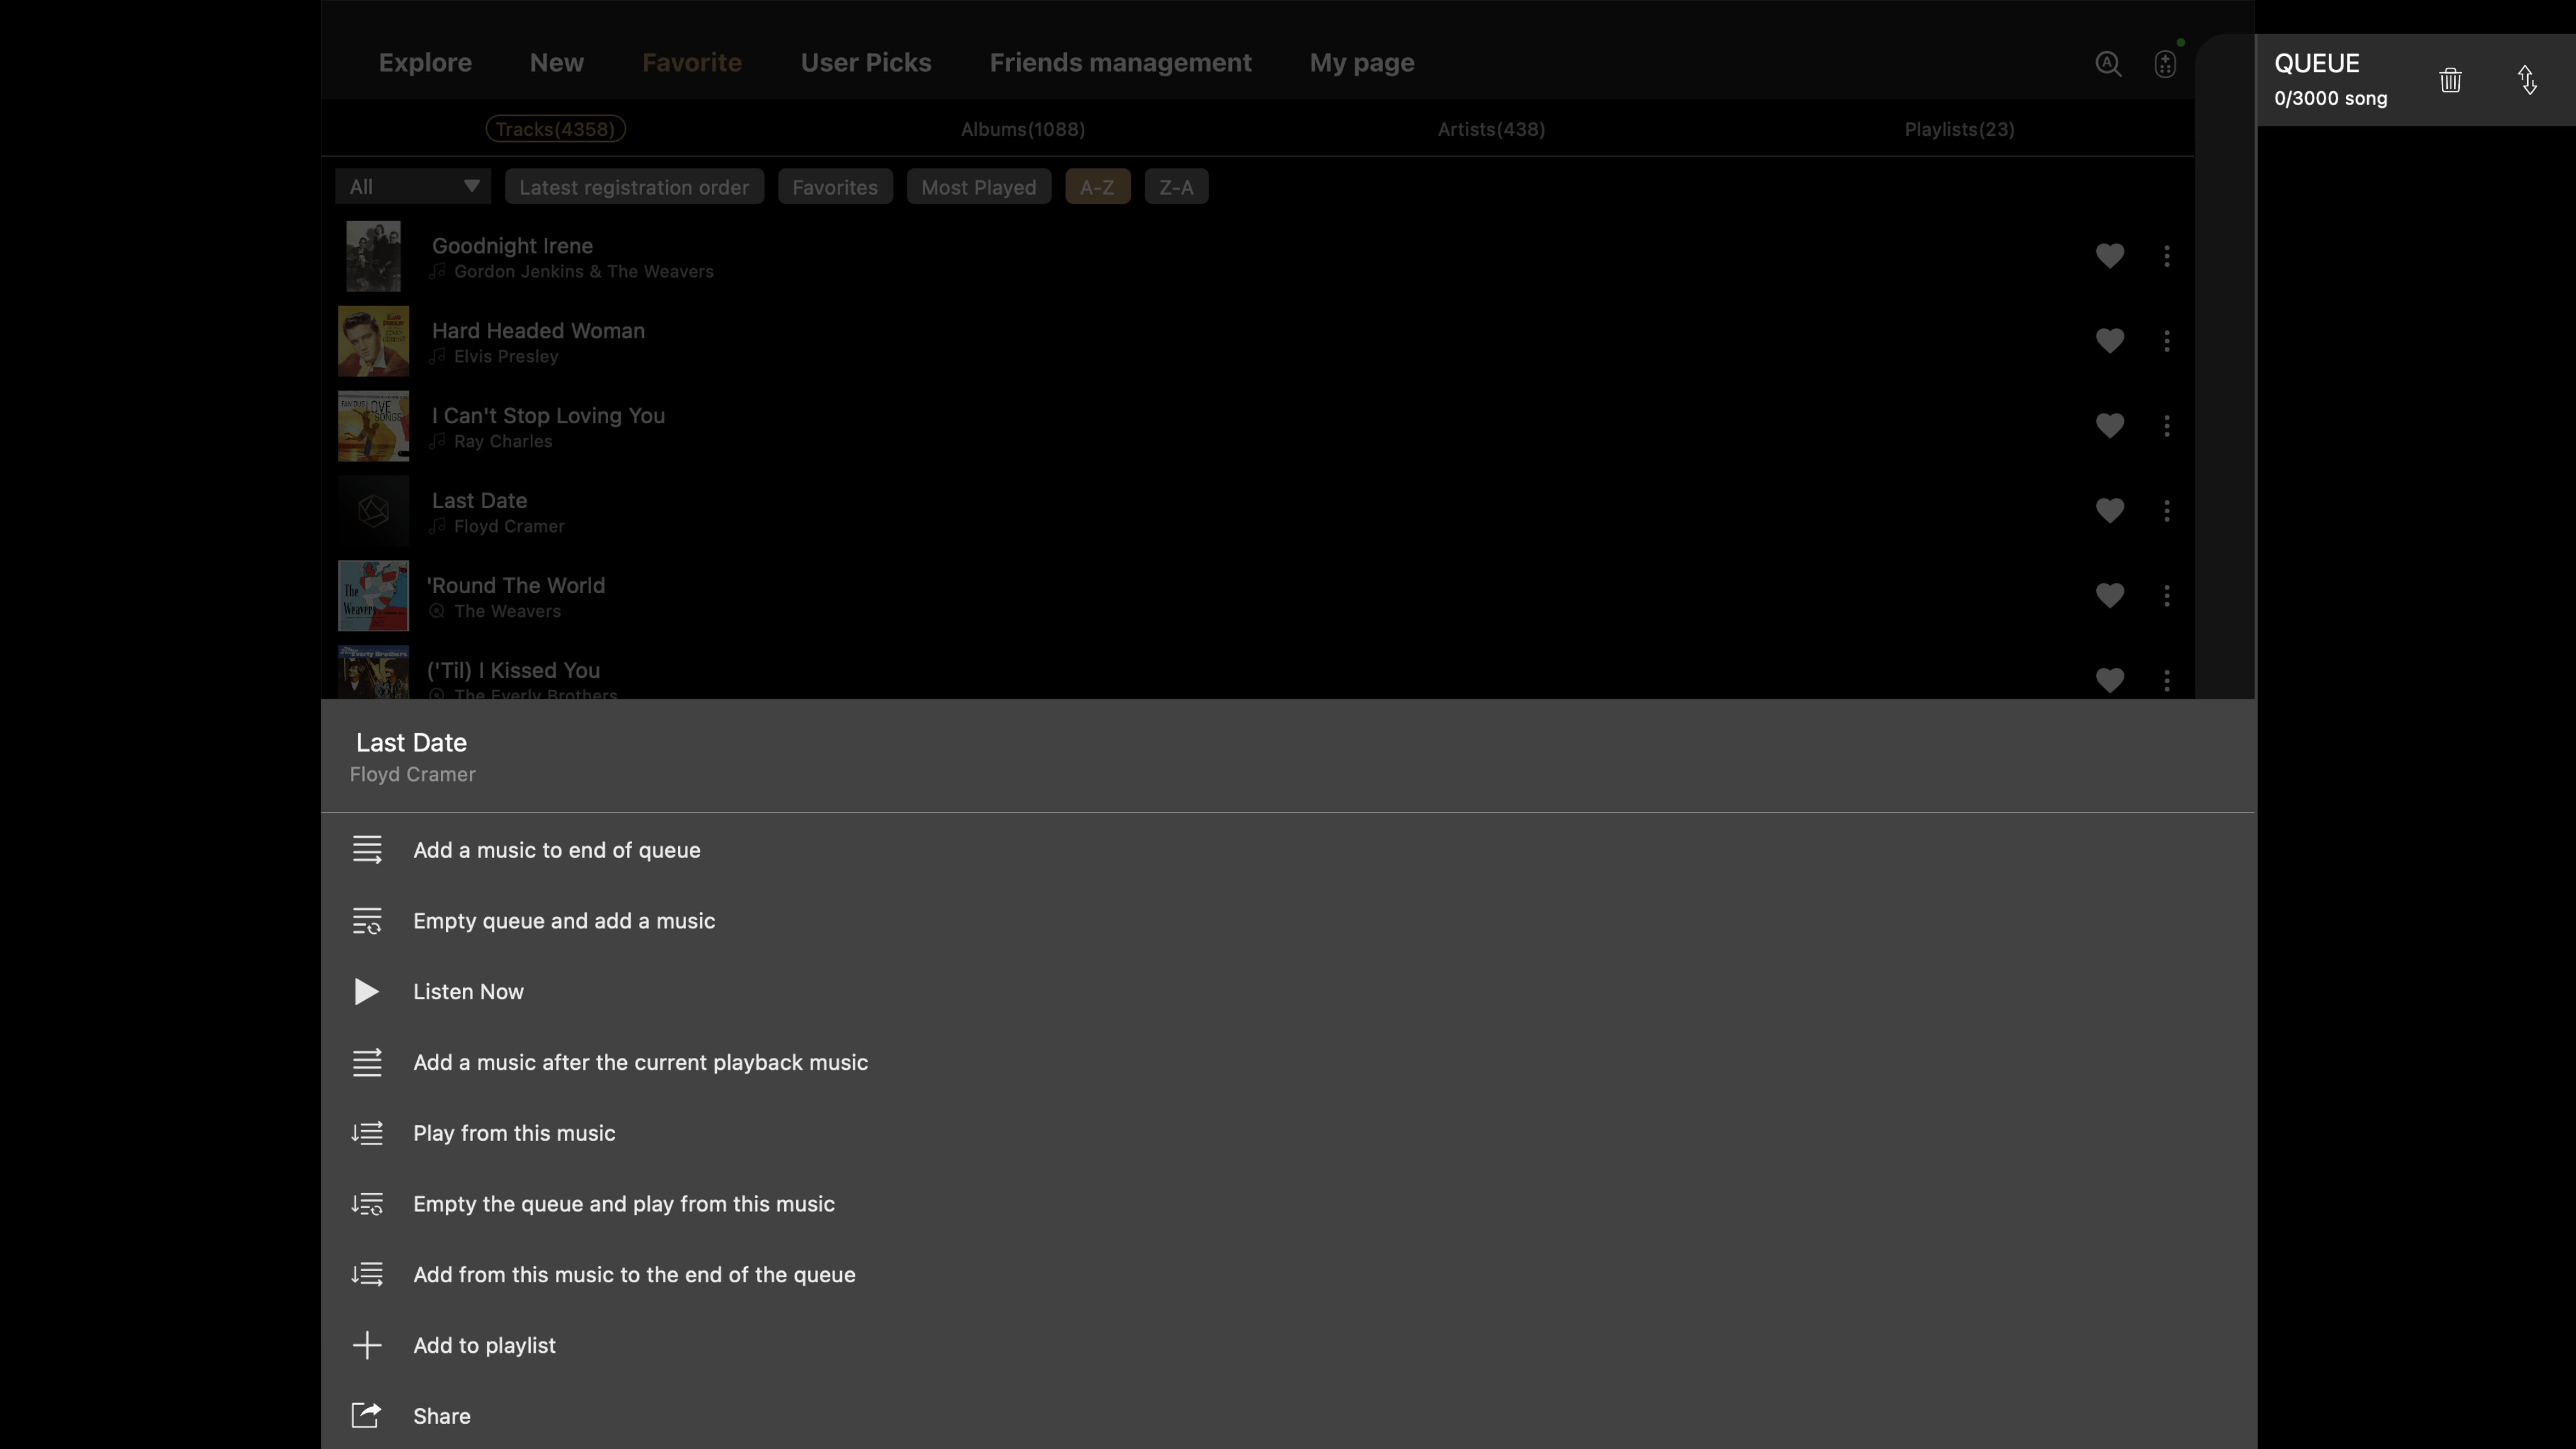Open Friends management
2576x1449 pixels.
(1120, 63)
